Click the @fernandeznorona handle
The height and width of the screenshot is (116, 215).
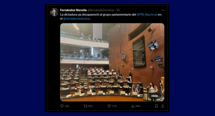[x=101, y=10]
